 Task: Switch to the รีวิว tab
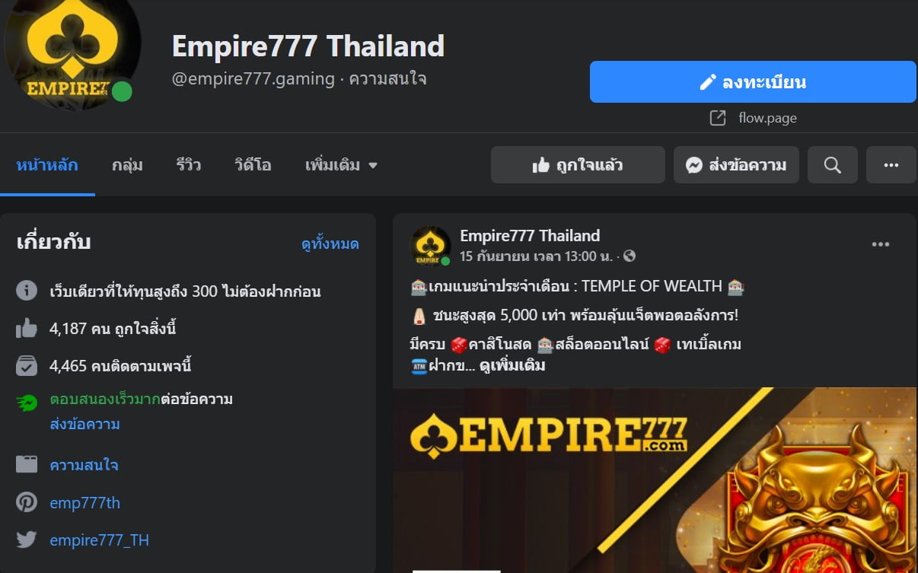188,164
